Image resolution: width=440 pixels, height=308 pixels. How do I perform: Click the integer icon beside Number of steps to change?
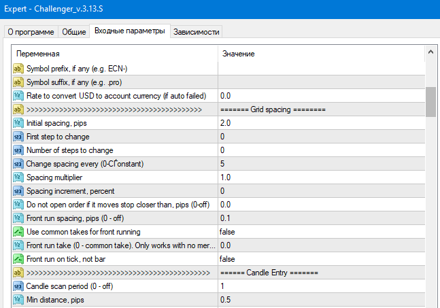coord(18,150)
